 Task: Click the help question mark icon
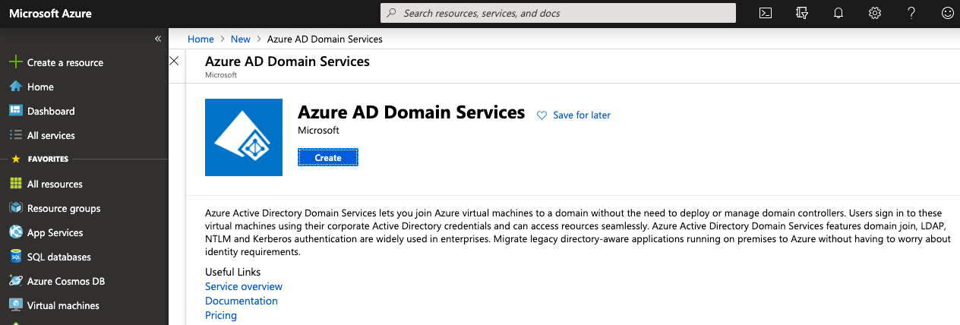point(911,13)
